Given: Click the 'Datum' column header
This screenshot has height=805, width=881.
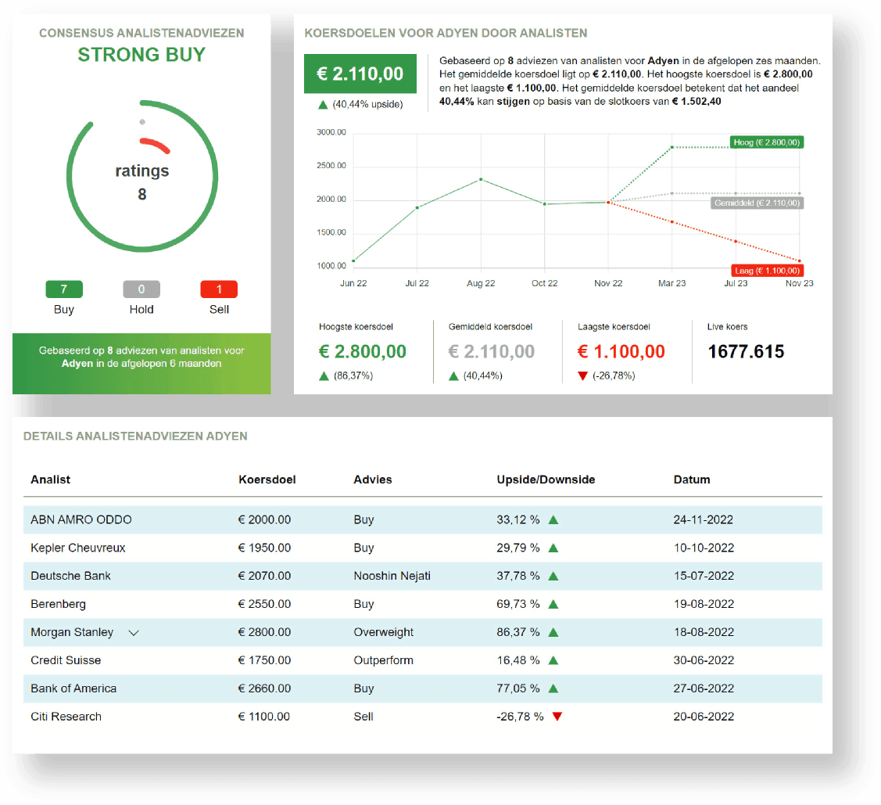Looking at the screenshot, I should [692, 480].
